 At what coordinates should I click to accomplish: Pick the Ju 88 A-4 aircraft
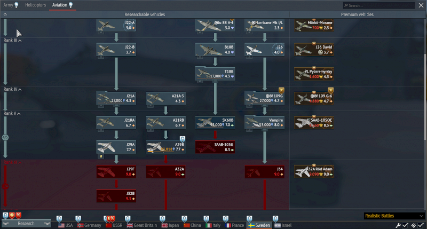[215, 25]
